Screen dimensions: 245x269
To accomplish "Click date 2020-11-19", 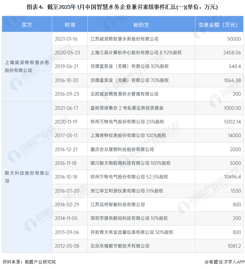I will point(66,122).
